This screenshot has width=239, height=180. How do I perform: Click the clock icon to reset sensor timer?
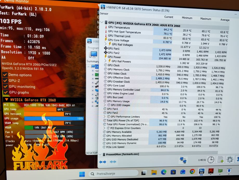pos(211,160)
